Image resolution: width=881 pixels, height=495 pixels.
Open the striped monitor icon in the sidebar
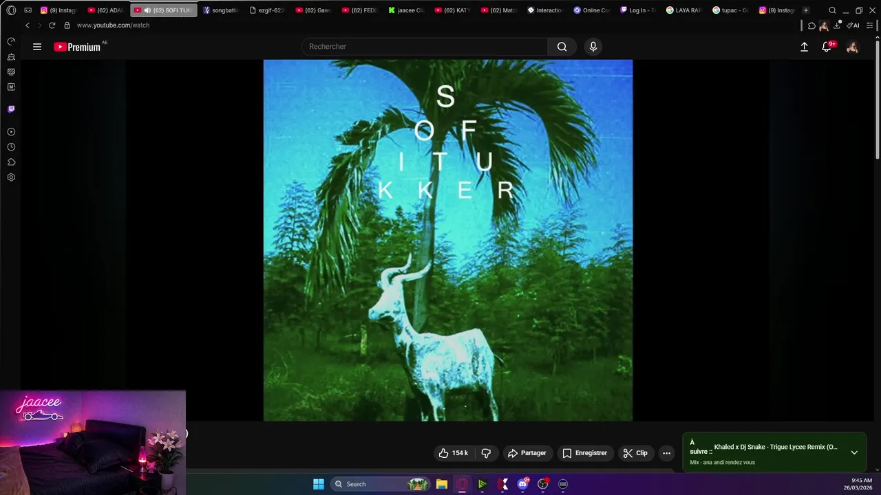(11, 71)
